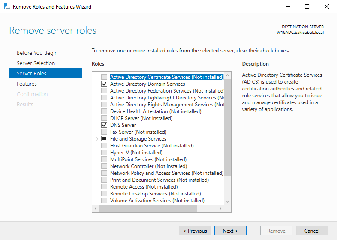Click the W16ADC.bakicubuk.local server name
Viewport: 337px width, 240px height.
300,33
